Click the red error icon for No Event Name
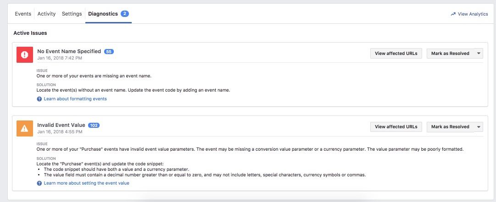 pyautogui.click(x=25, y=55)
